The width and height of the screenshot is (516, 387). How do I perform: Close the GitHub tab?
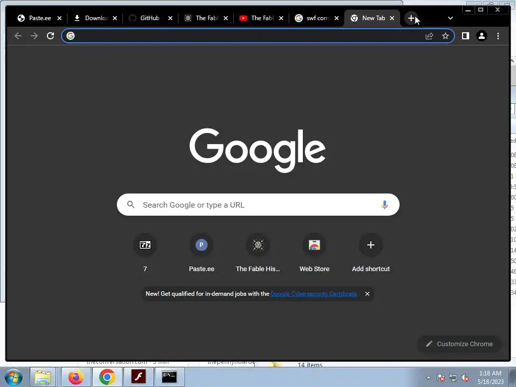point(170,18)
